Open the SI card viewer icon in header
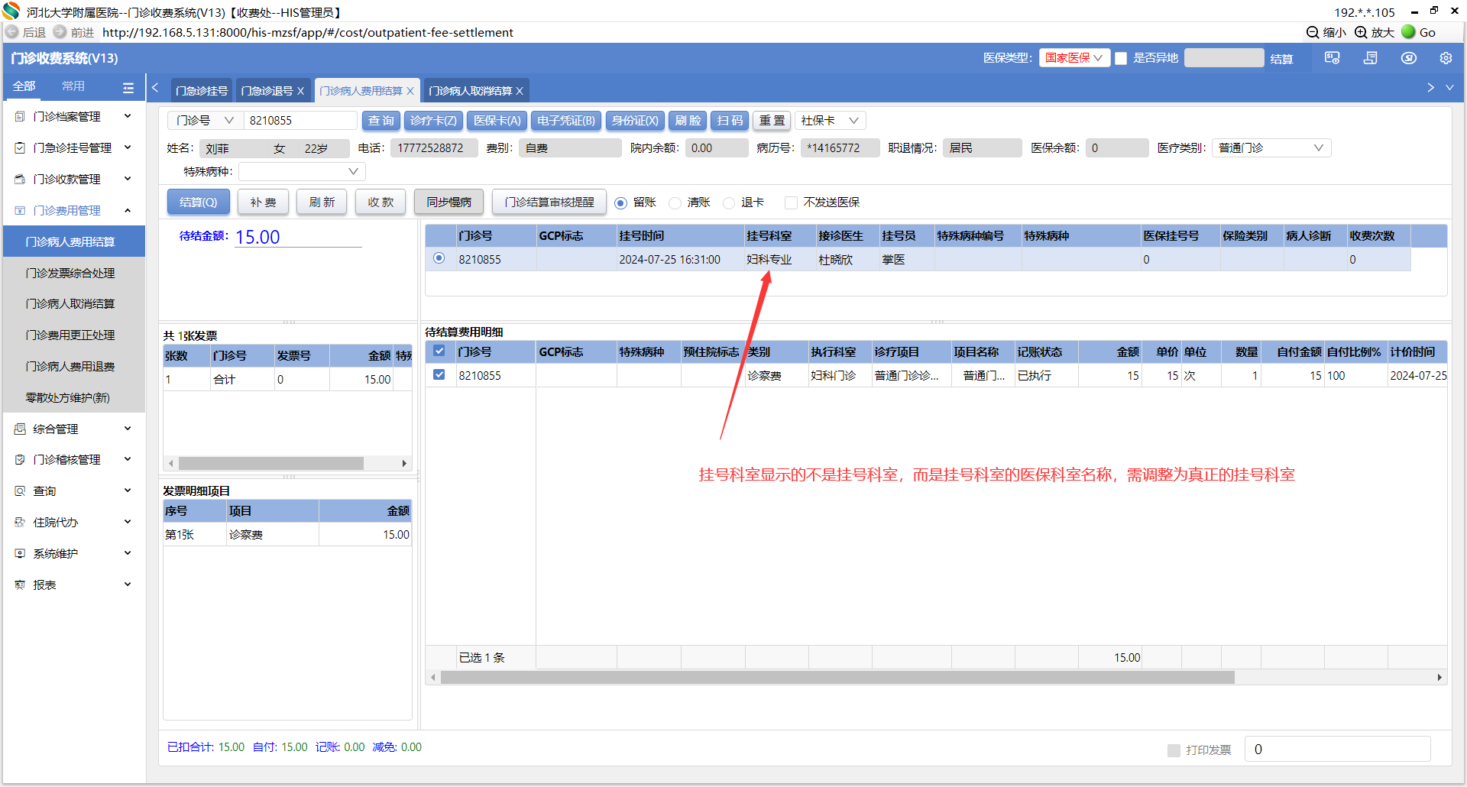This screenshot has width=1467, height=787. coord(1333,58)
